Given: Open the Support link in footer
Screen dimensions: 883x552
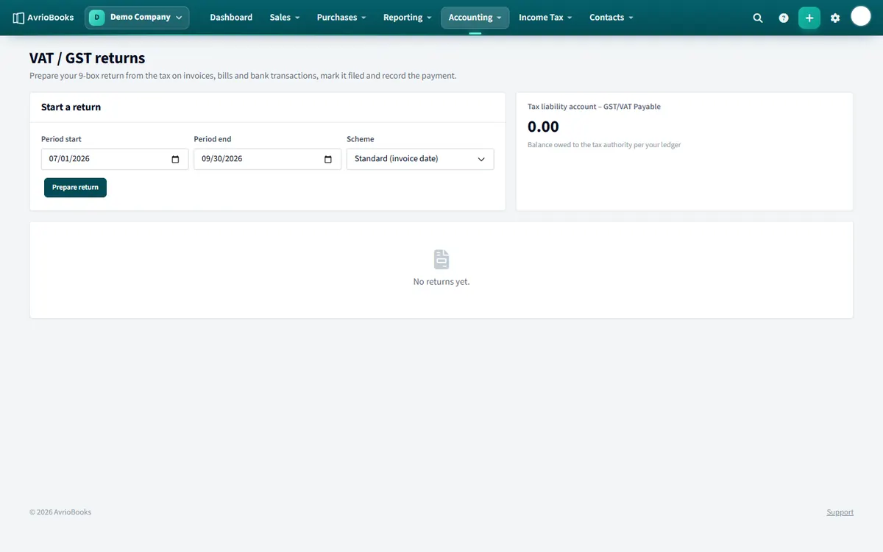Looking at the screenshot, I should tap(840, 512).
